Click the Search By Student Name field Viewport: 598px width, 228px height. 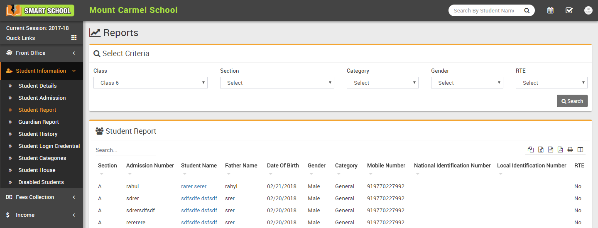(x=484, y=11)
